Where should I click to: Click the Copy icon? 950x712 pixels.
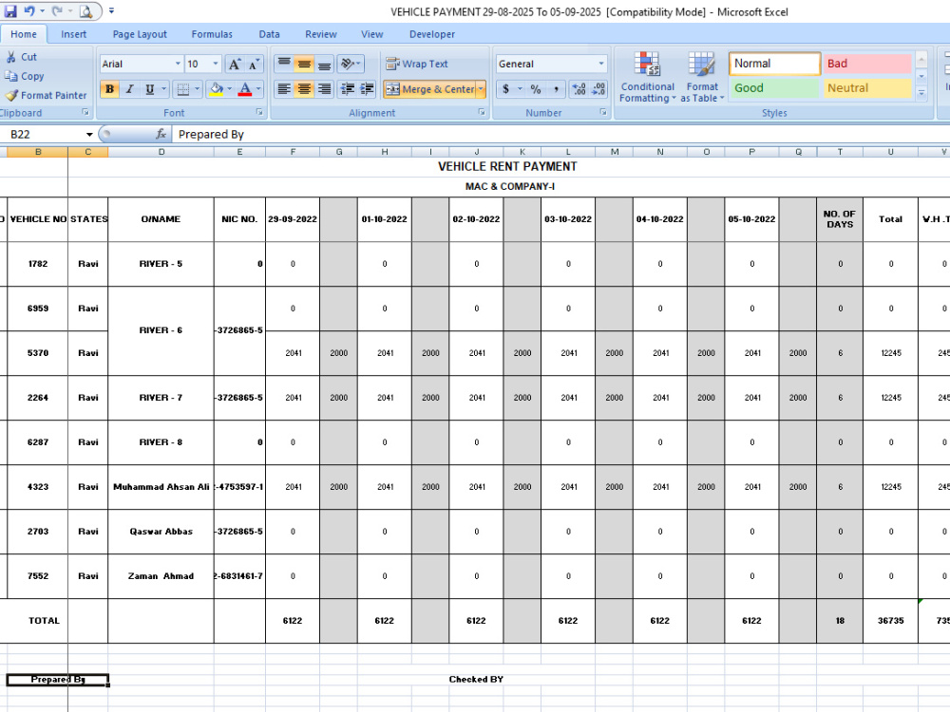coord(10,76)
